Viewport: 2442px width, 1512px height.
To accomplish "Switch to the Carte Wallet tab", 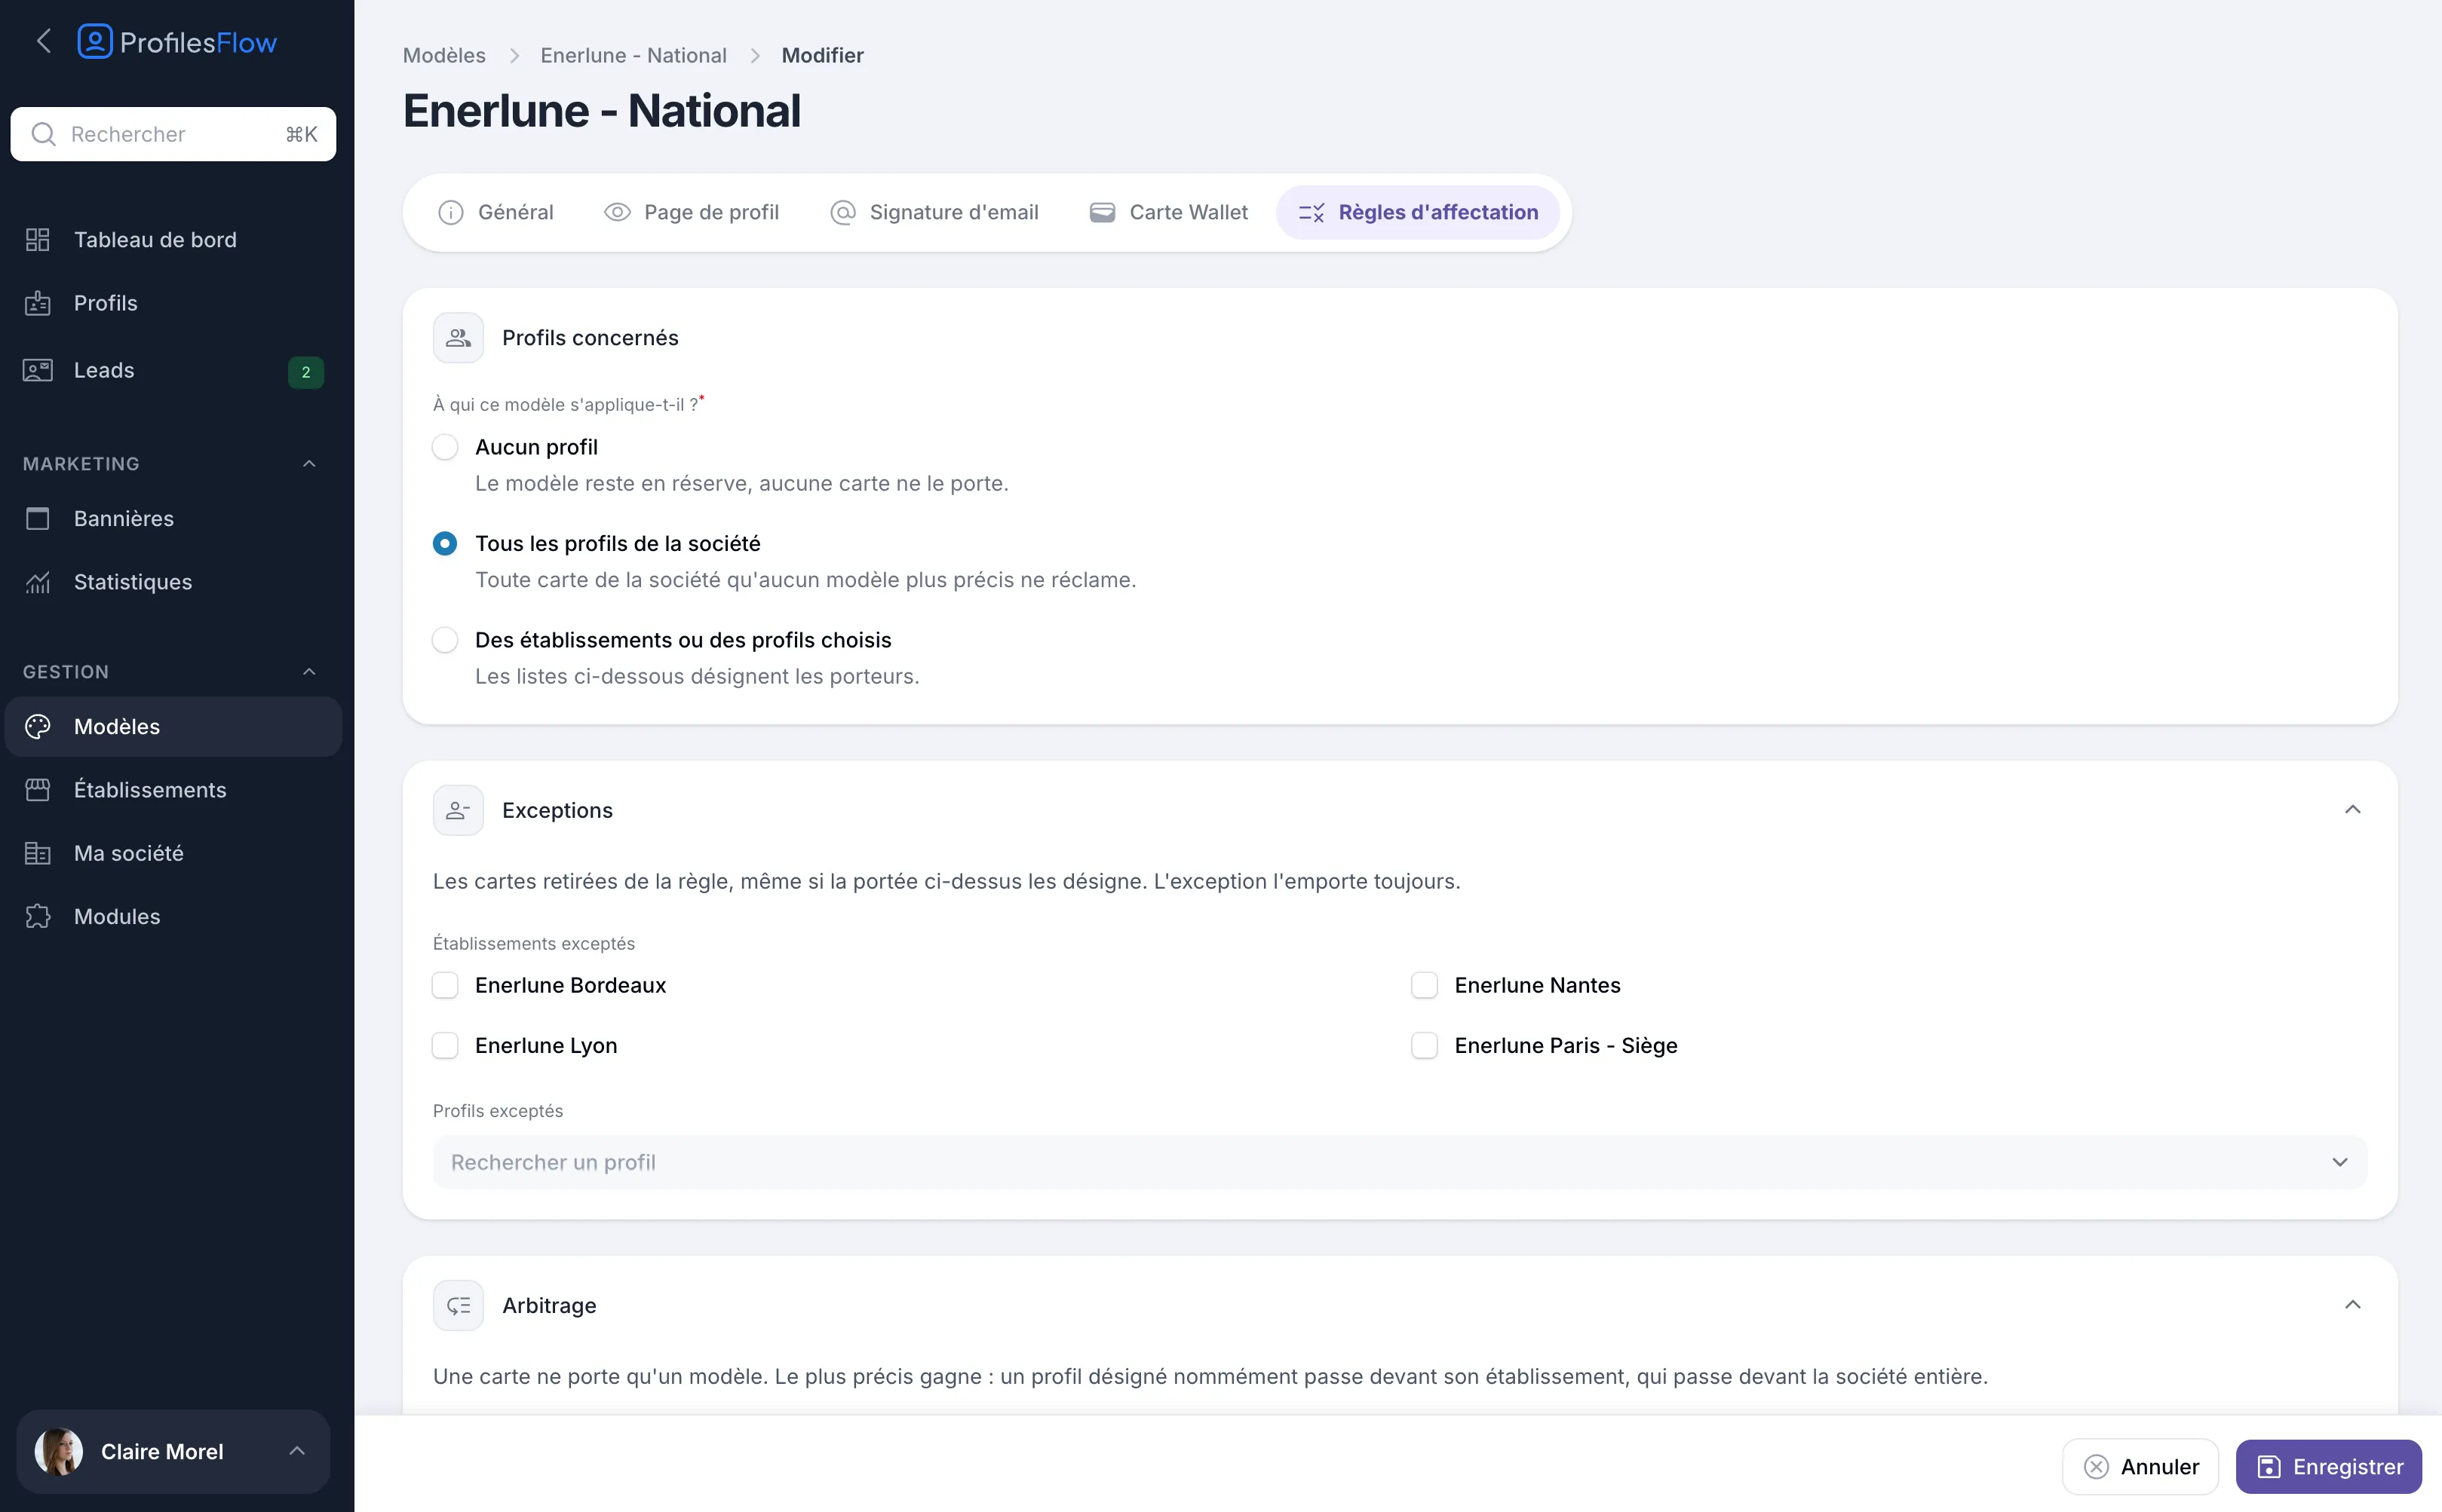I will (x=1168, y=212).
